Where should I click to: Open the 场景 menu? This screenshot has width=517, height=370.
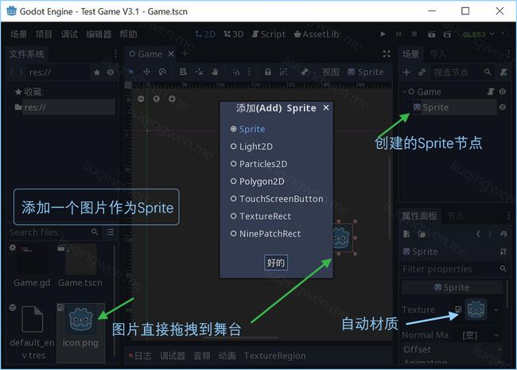click(18, 34)
